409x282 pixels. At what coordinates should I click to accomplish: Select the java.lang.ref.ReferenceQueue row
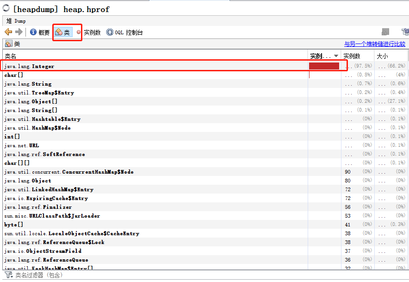pos(205,260)
